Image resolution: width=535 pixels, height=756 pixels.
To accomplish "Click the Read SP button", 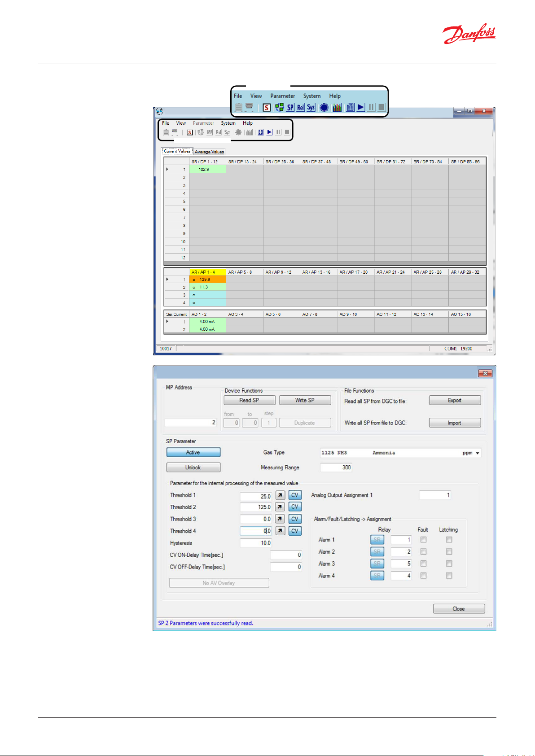I will [x=249, y=400].
